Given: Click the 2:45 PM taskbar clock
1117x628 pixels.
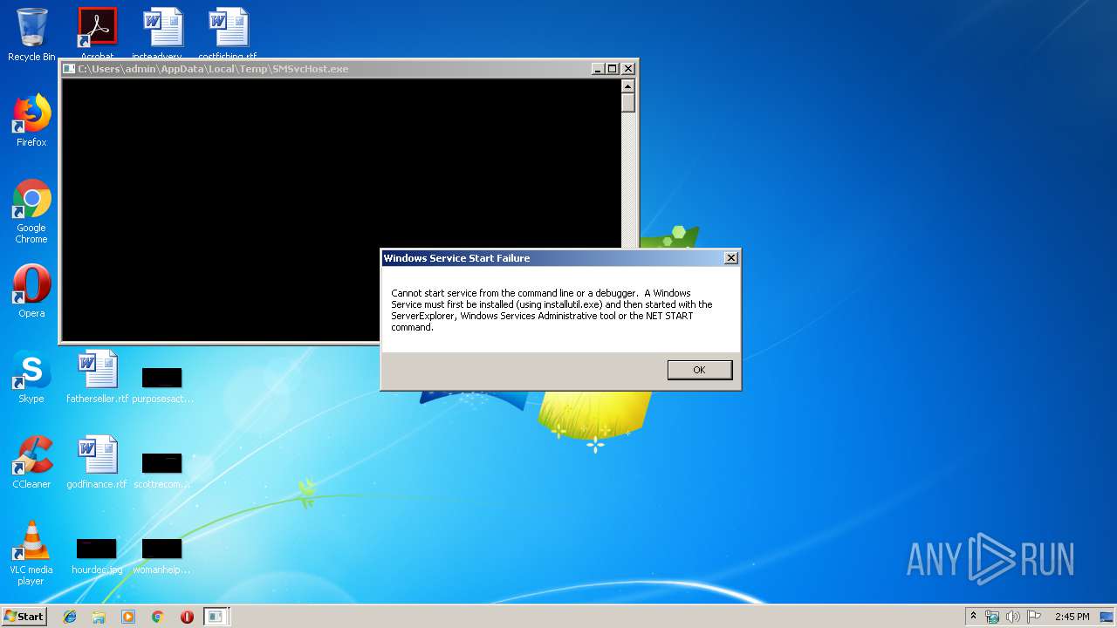Looking at the screenshot, I should point(1072,617).
